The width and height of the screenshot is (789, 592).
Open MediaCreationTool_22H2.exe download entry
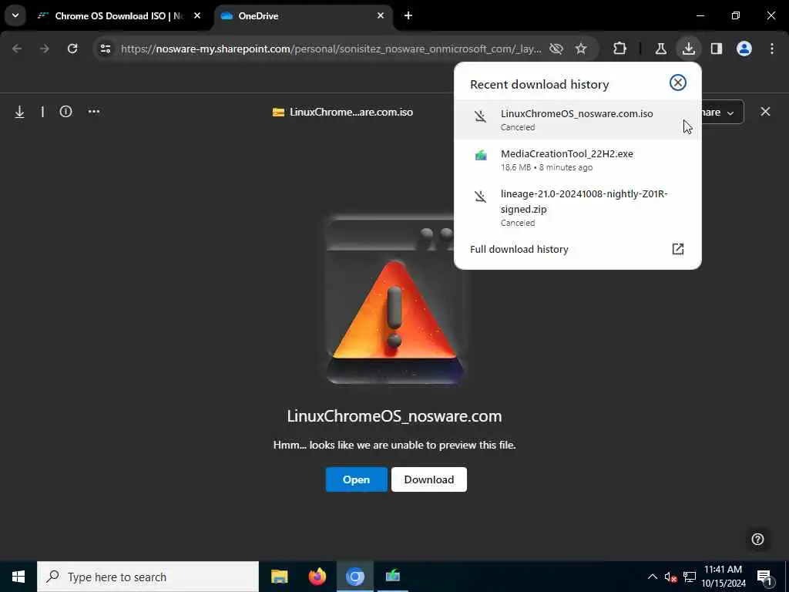(x=577, y=160)
